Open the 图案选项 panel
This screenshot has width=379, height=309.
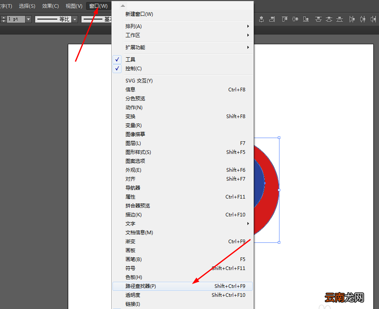tap(182, 161)
